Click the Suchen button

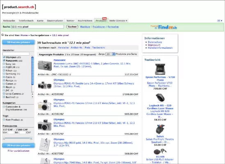pyautogui.click(x=72, y=27)
